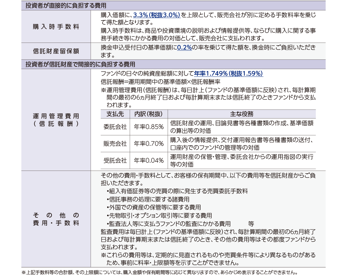
Task: Click the 支払先 column header
Action: click(x=115, y=114)
